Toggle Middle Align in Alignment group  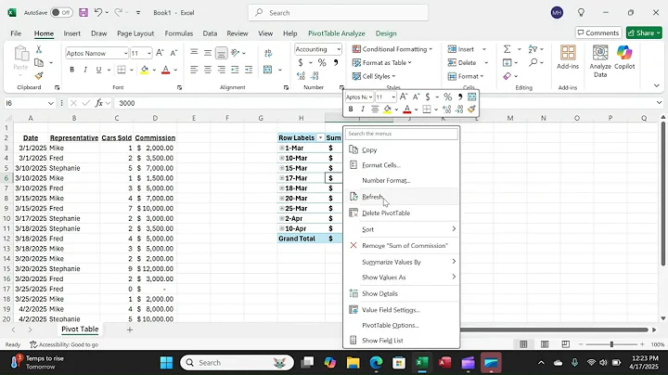(208, 53)
